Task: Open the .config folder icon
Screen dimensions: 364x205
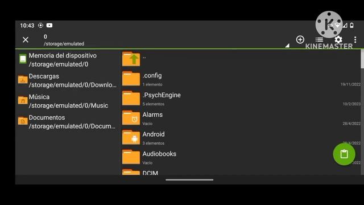Action: click(x=131, y=79)
